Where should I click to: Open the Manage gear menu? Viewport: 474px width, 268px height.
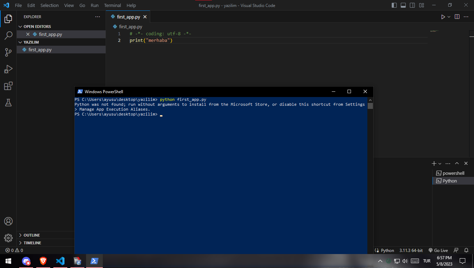[8, 238]
